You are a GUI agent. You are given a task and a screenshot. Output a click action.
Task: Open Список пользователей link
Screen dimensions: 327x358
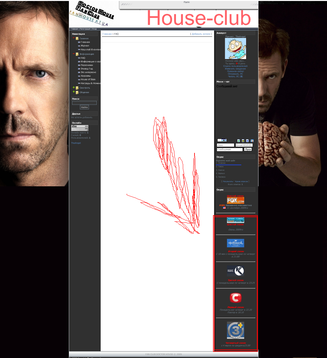coord(235,66)
